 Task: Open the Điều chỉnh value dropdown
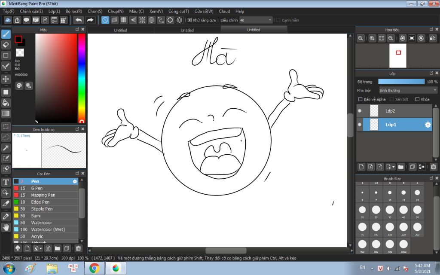[256, 20]
